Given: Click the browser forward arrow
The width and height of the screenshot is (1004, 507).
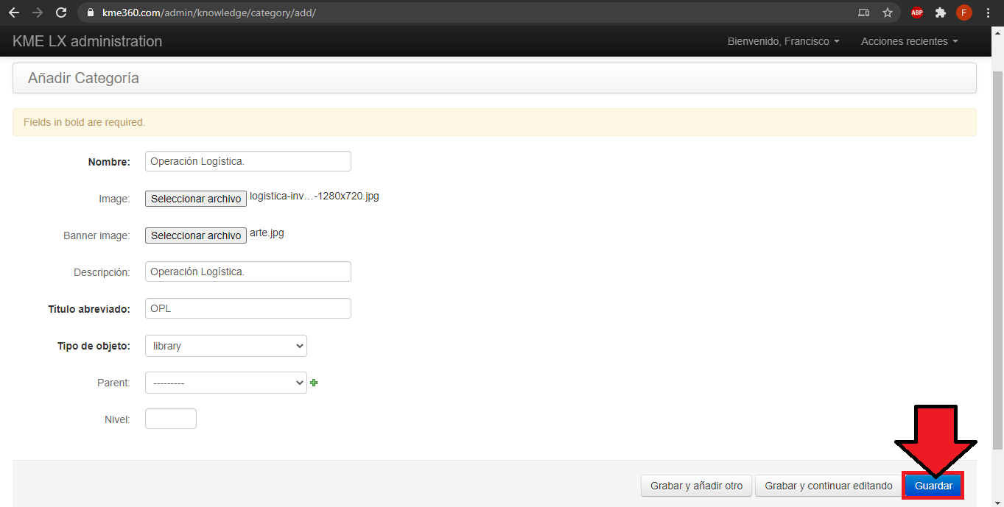Looking at the screenshot, I should (38, 13).
